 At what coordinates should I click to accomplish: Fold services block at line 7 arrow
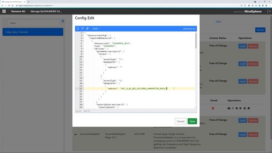coord(83,49)
